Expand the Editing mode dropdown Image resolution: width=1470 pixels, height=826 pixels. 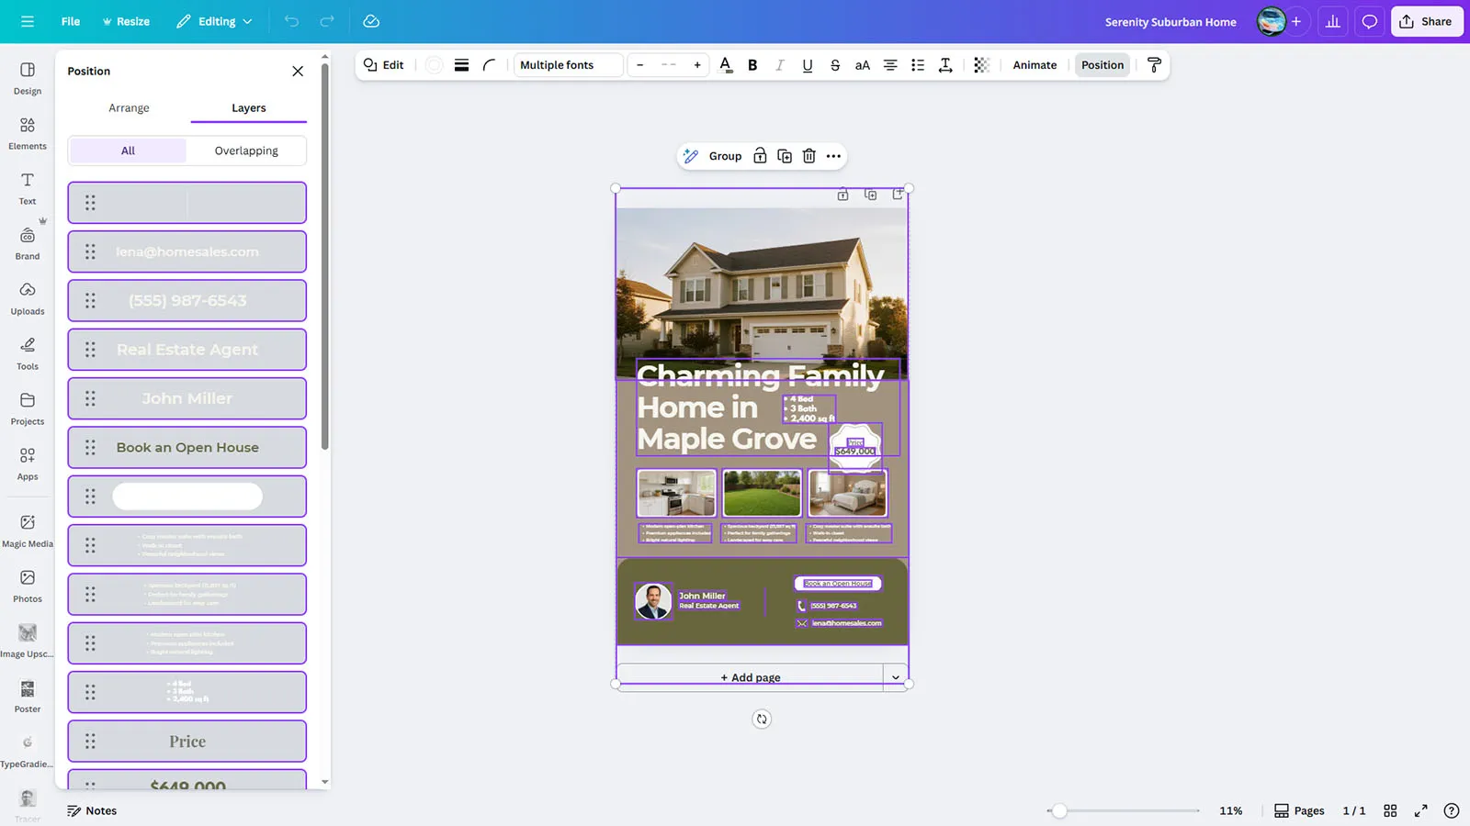(x=215, y=21)
